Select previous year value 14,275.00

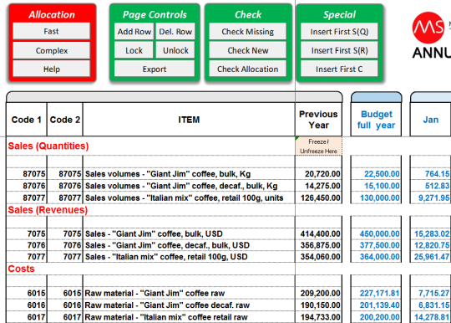(x=318, y=186)
